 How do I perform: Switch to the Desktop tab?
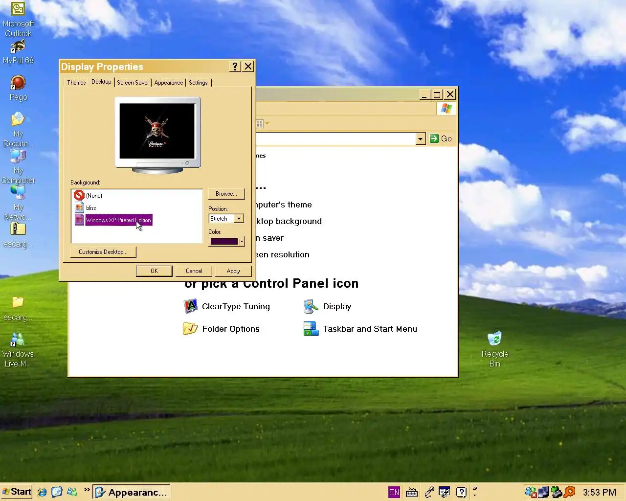[x=101, y=82]
